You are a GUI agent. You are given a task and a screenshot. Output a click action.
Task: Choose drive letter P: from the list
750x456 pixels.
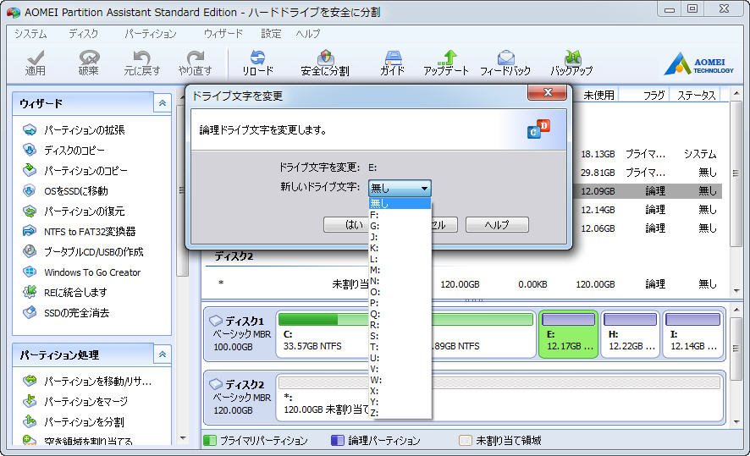click(x=400, y=303)
